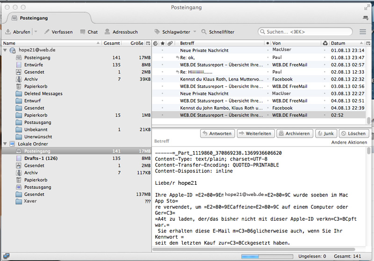The image size is (374, 261).
Task: Click the junk status column header icon
Action: click(325, 43)
